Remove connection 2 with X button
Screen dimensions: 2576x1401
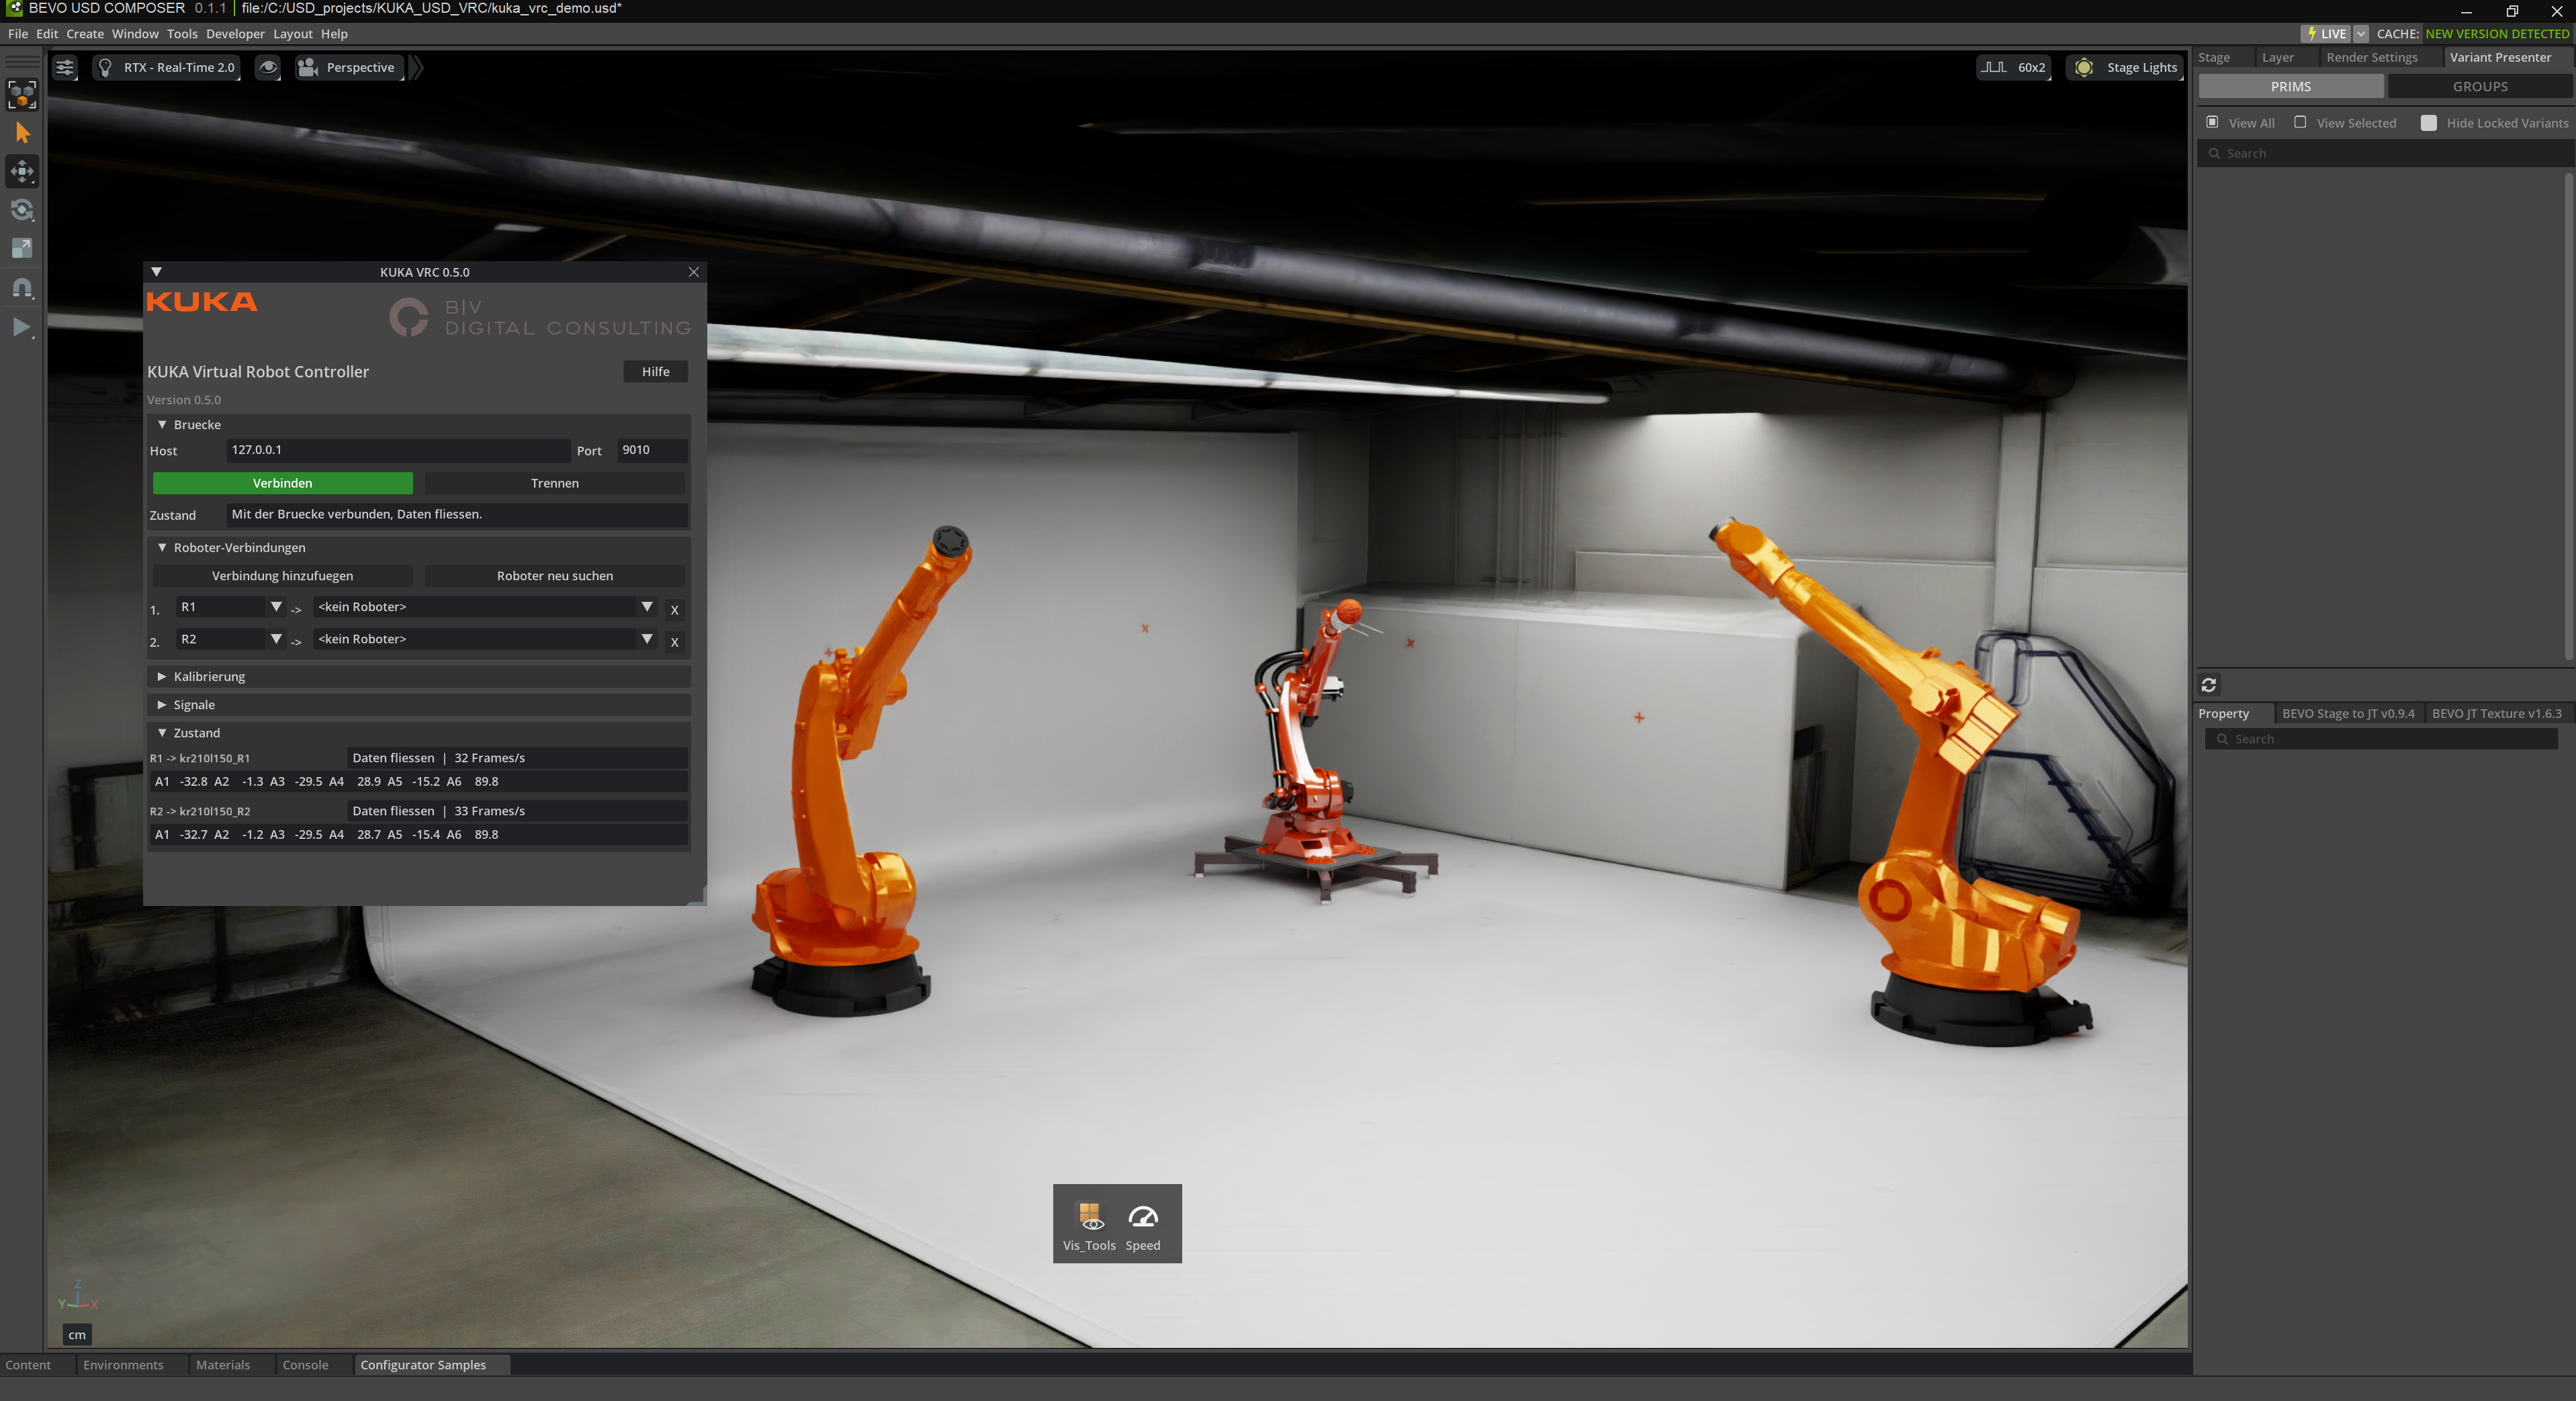675,642
